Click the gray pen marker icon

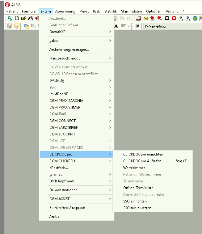coord(123,26)
